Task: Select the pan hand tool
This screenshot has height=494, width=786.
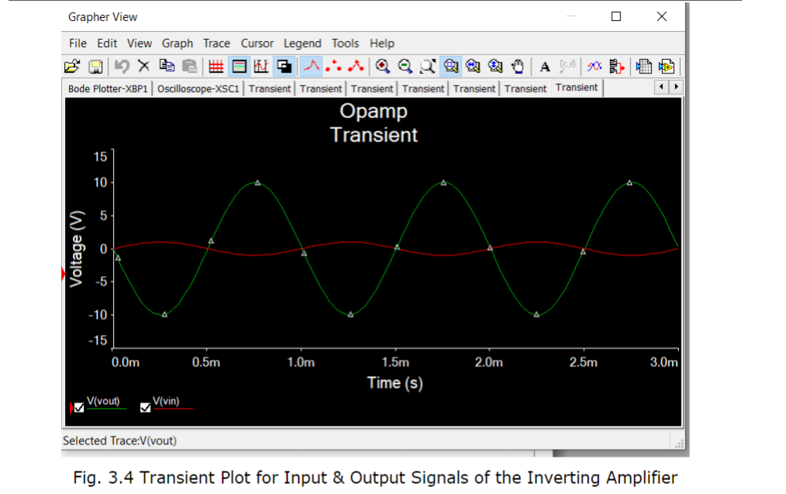Action: point(517,66)
